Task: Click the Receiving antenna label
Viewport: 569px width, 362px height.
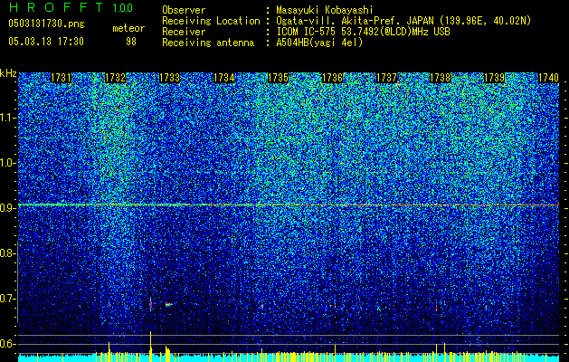Action: click(208, 43)
